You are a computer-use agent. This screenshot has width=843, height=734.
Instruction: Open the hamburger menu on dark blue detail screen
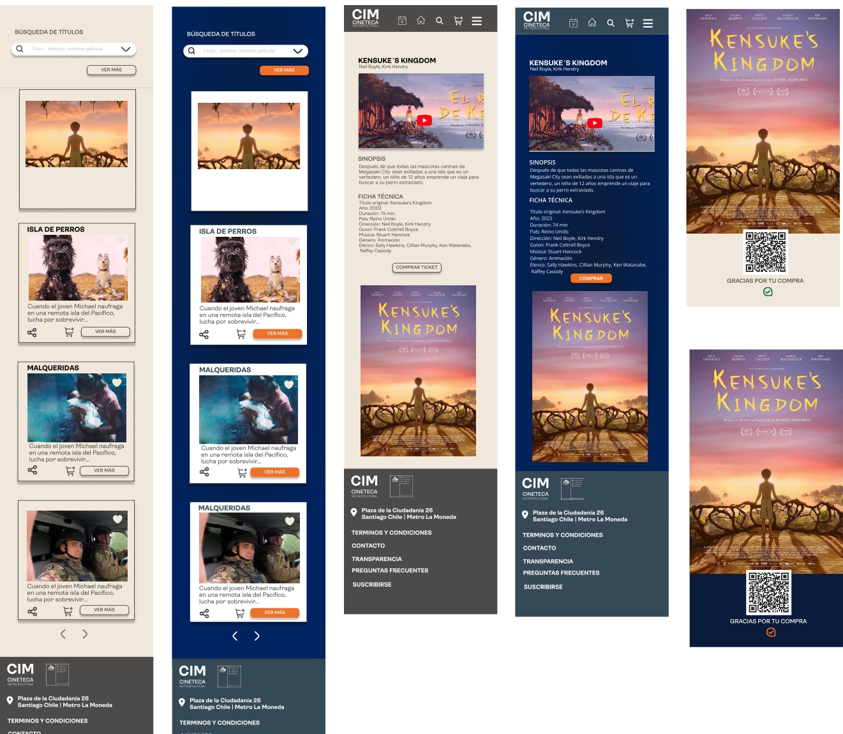pyautogui.click(x=648, y=24)
